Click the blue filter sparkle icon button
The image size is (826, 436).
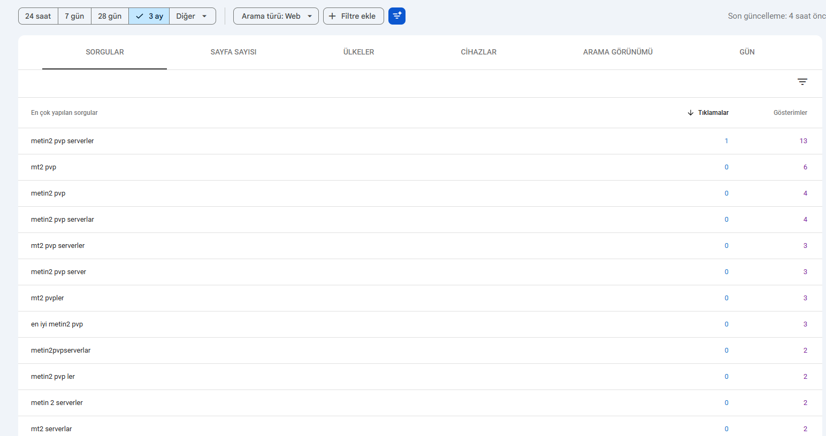pos(396,16)
